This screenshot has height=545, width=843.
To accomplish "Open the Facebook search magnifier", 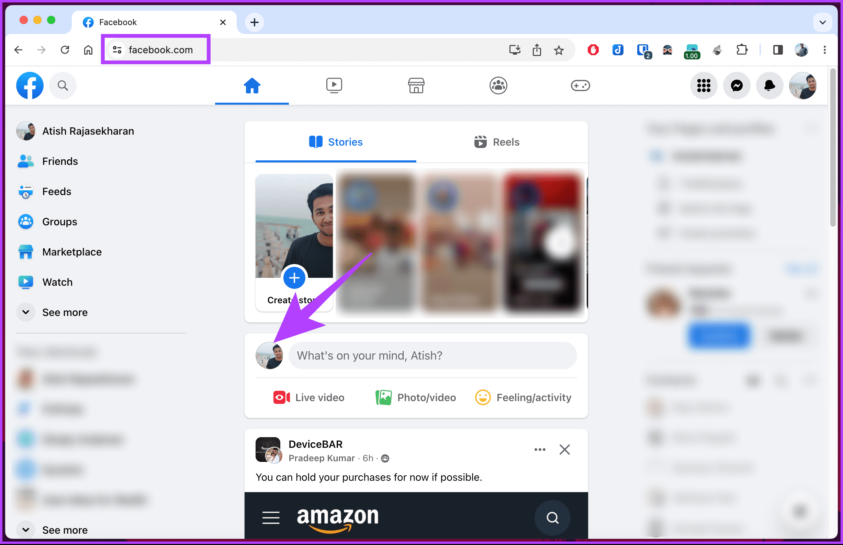I will 63,85.
